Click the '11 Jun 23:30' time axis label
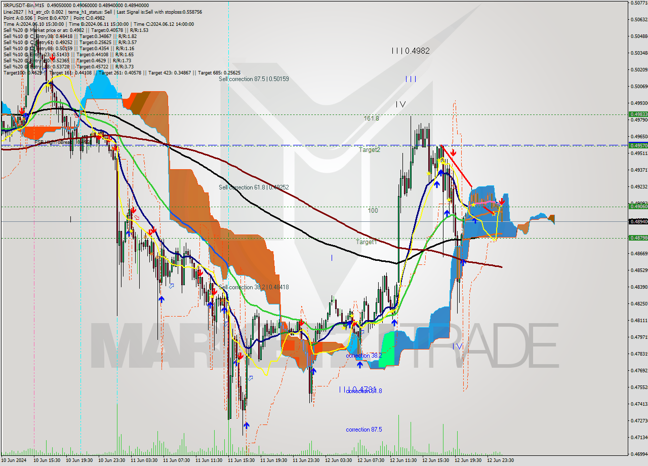The height and width of the screenshot is (466, 648). (x=306, y=460)
